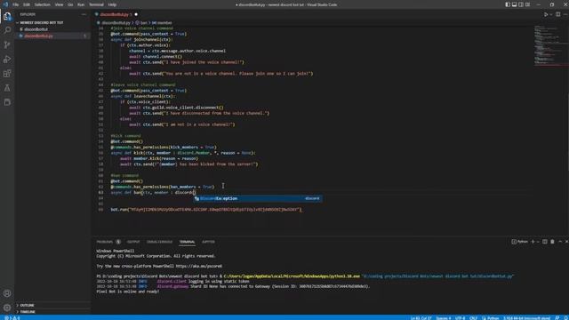
Task: Accept the DiscordException autocomplete suggestion
Action: point(257,198)
